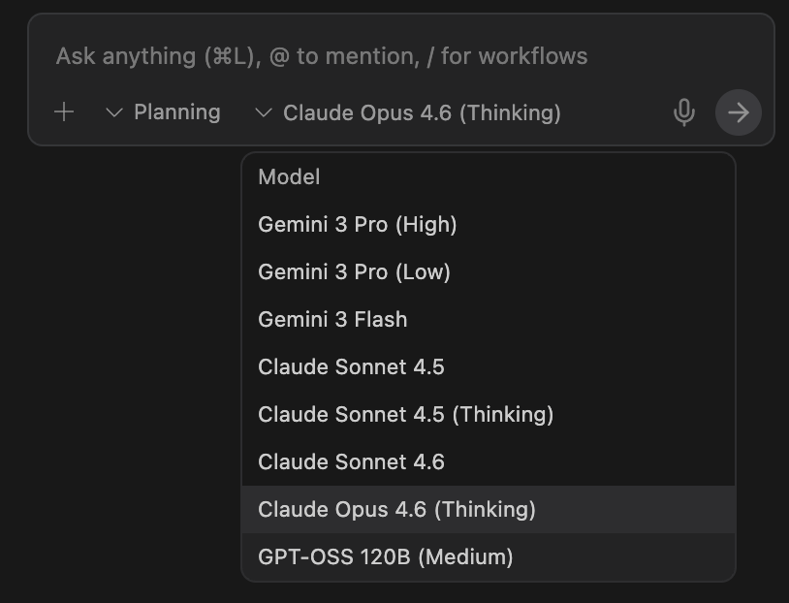Screen dimensions: 789x603
Task: Click the chevron beside Planning
Action: (114, 112)
